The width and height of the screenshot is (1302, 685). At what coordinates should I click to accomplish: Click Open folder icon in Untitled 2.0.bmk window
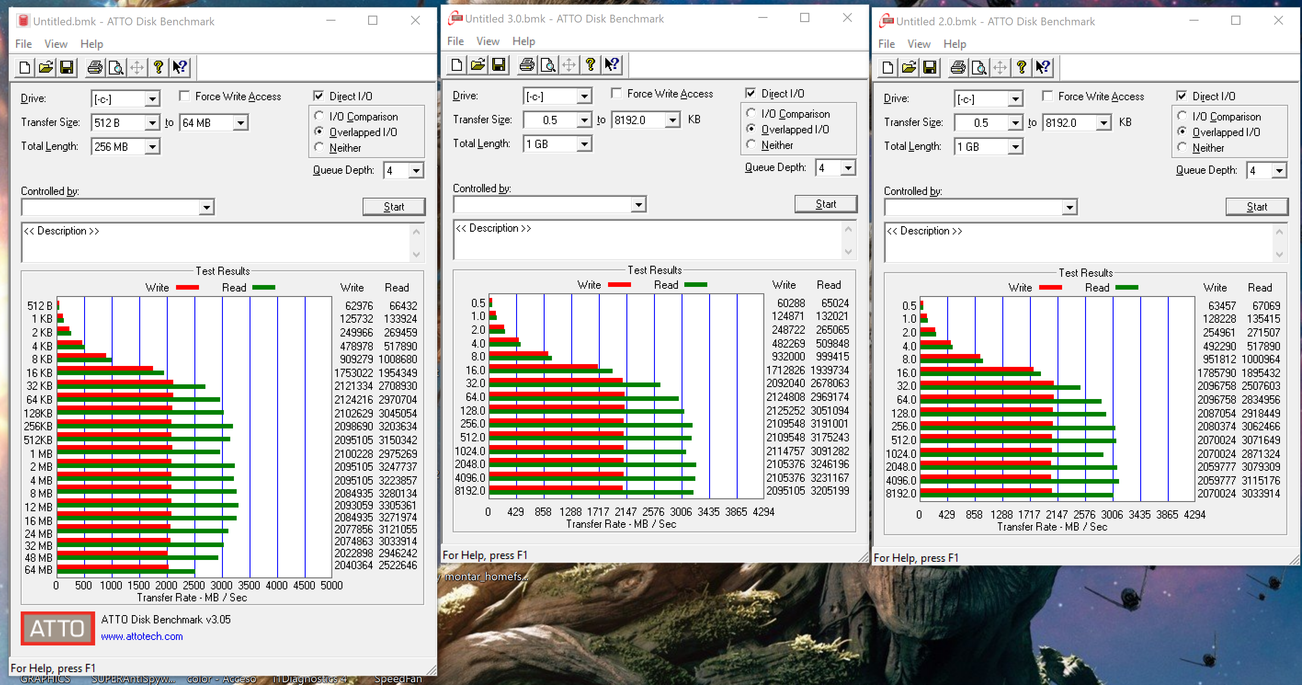tap(909, 67)
